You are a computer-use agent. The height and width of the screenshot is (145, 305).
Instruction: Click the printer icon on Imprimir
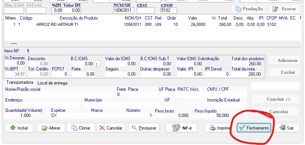click(x=213, y=128)
